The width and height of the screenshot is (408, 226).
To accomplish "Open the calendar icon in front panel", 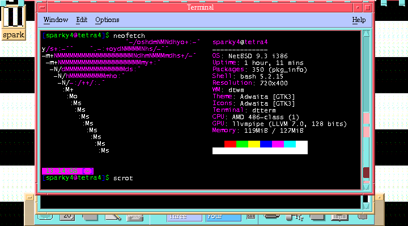I will 67,216.
